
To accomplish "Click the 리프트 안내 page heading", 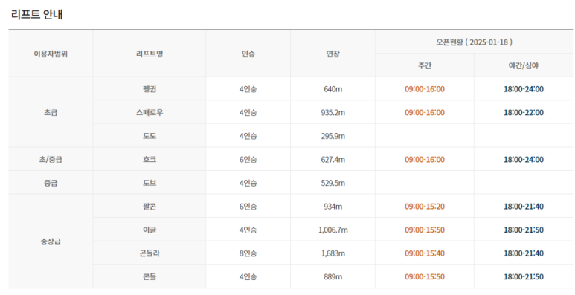I will tap(36, 14).
